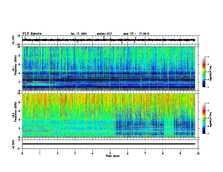The image size is (223, 172).
Task: Click the "0" tick on the time axis
Action: pyautogui.click(x=22, y=153)
